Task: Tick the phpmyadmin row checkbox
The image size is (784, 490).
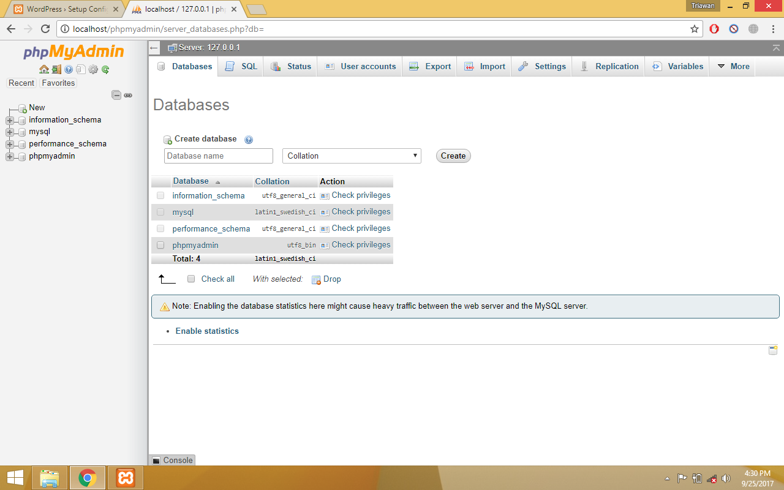Action: pyautogui.click(x=160, y=245)
